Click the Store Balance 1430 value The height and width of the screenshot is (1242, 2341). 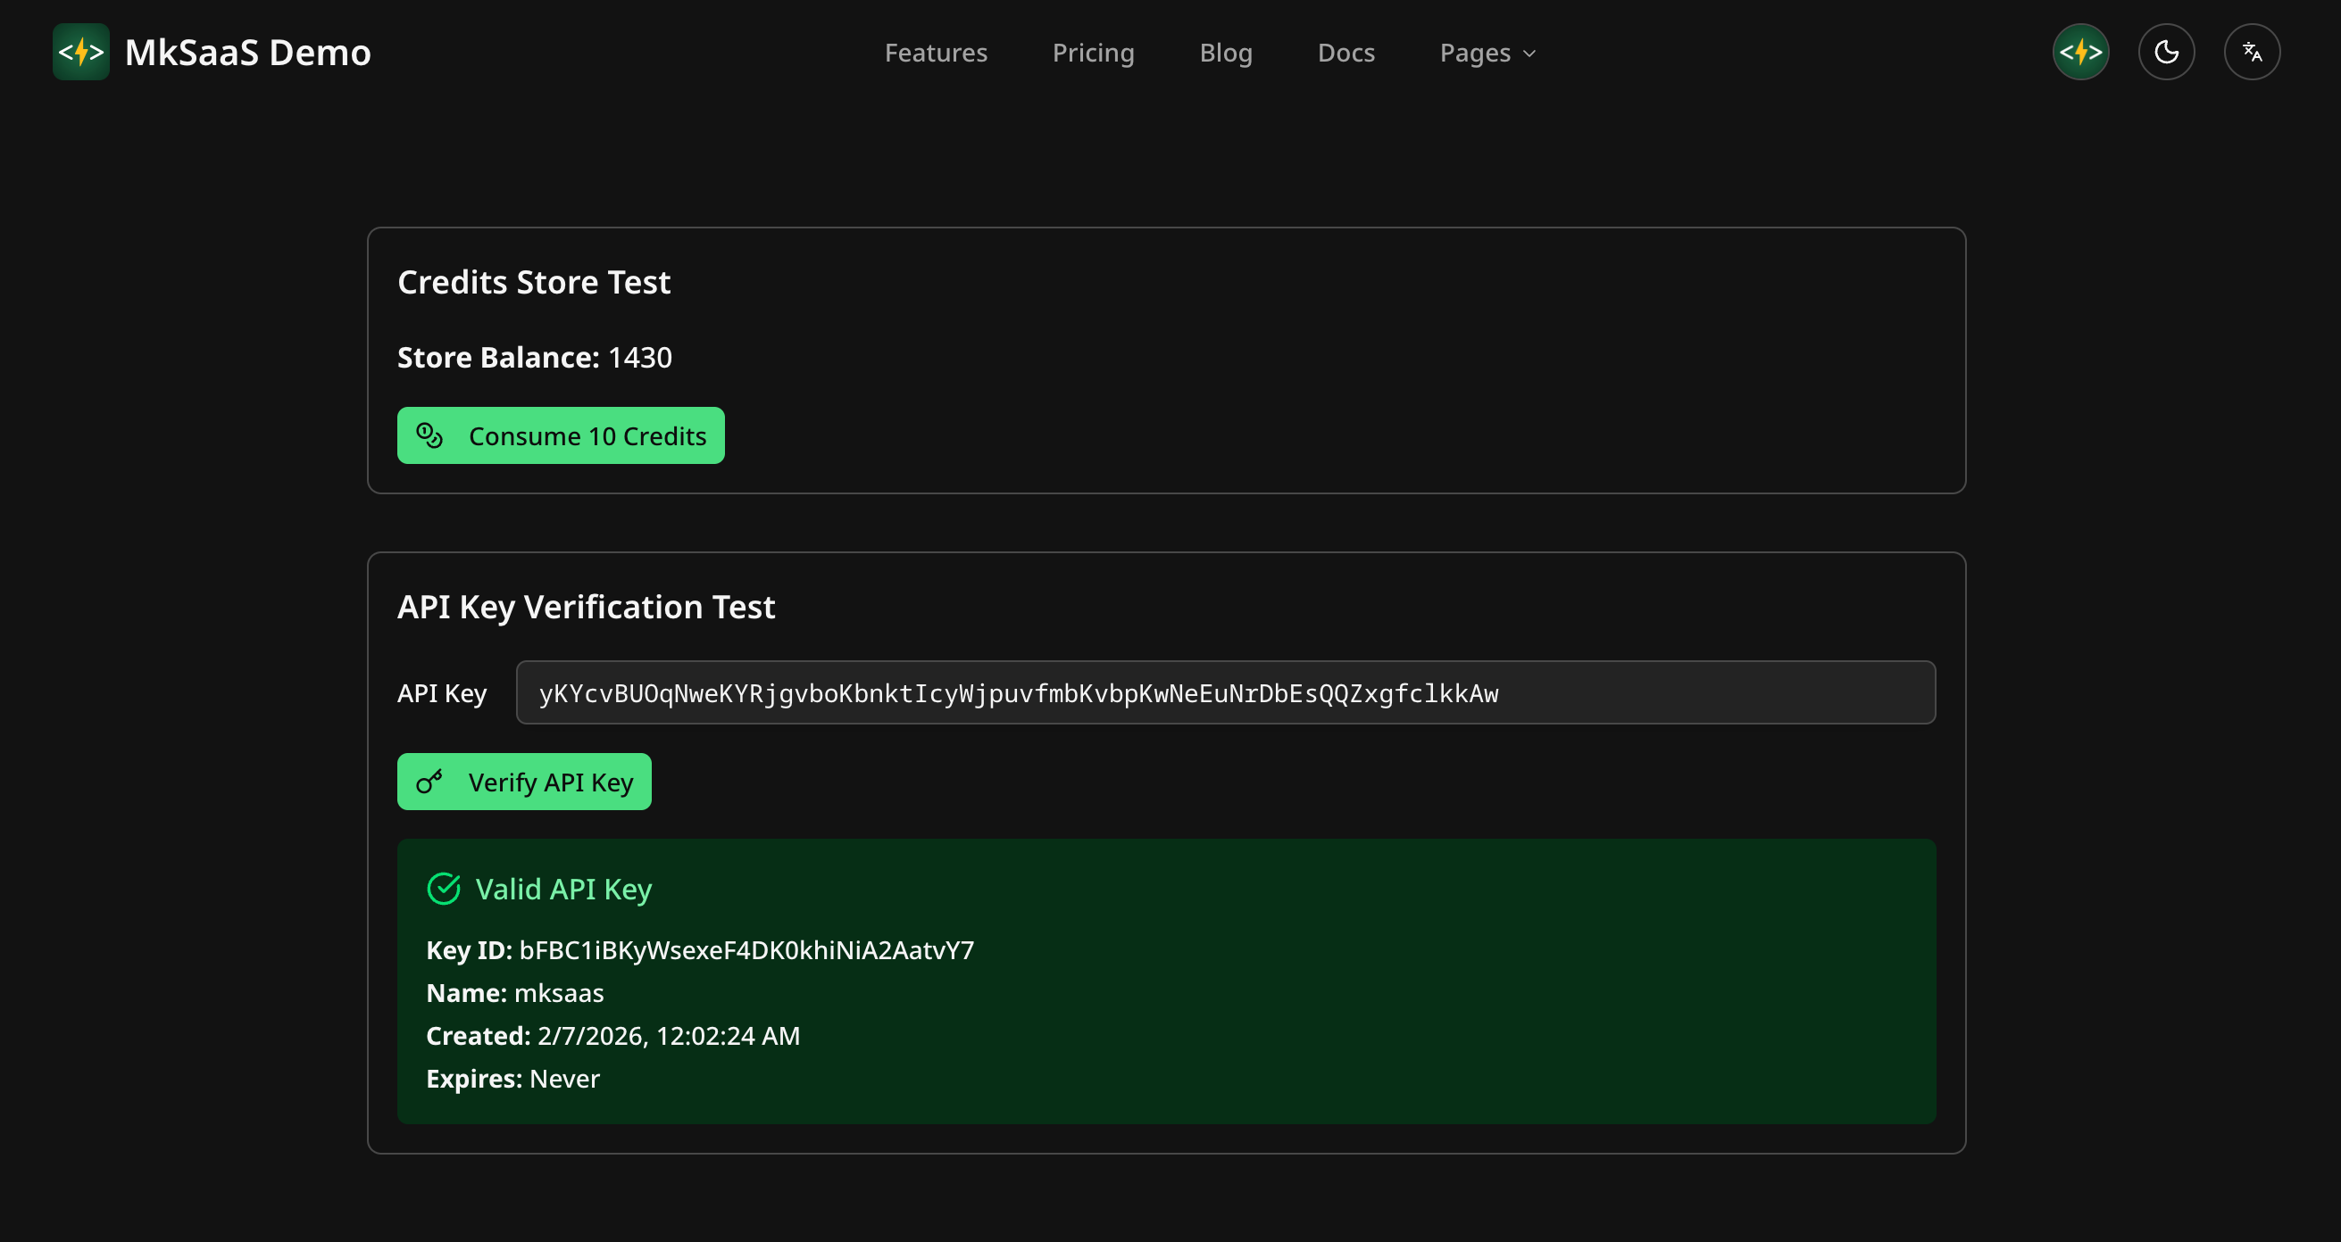pos(640,358)
